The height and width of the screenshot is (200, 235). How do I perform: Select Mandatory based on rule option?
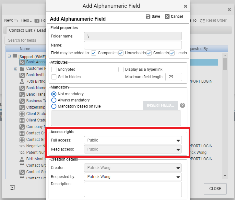point(54,106)
